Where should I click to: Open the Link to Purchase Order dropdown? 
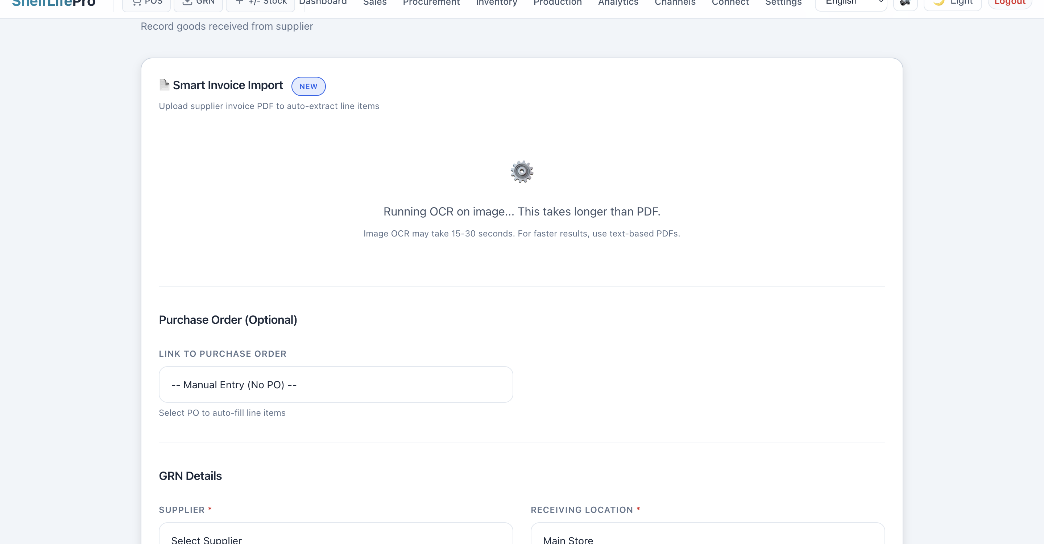[x=336, y=384]
